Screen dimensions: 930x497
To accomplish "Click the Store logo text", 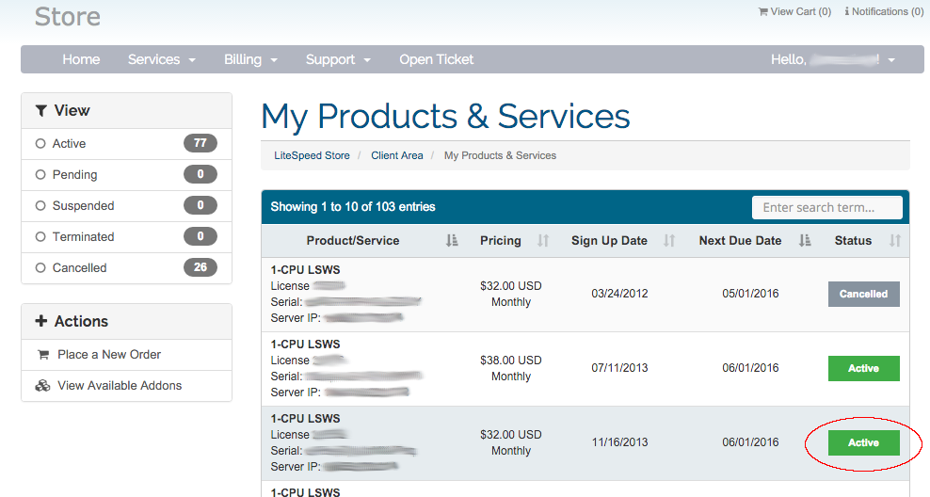I will point(68,17).
